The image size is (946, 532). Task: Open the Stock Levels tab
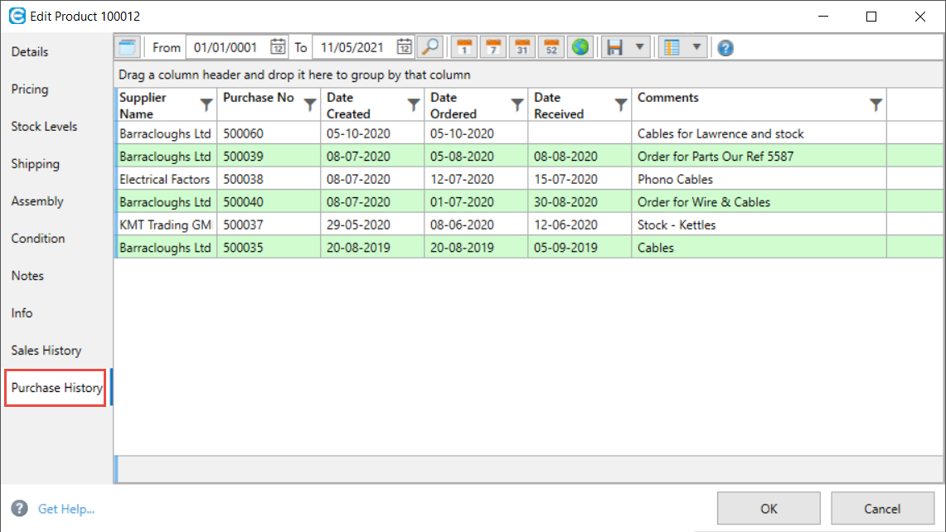44,127
